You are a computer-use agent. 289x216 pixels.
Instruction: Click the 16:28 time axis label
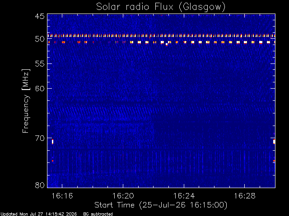[245, 196]
